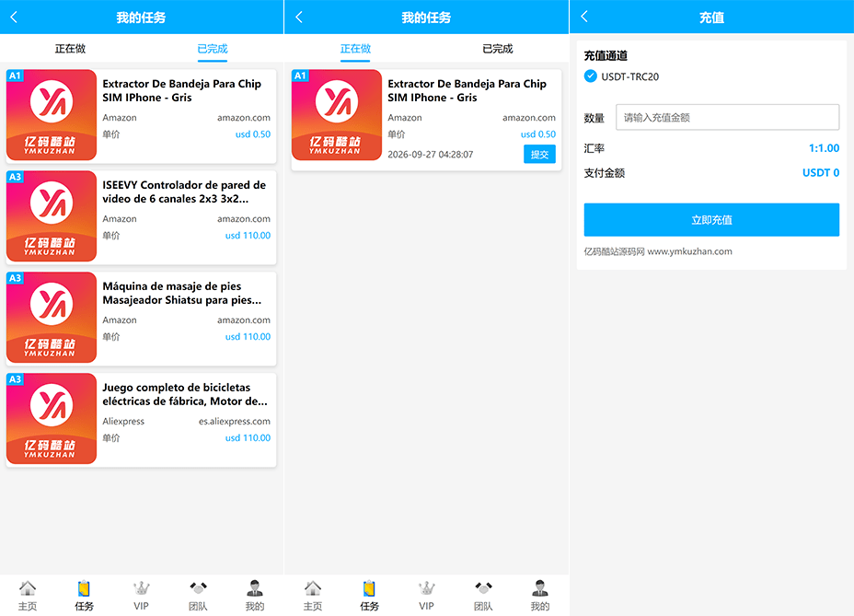Open completed Extractor De Bandeja thumbnail
The width and height of the screenshot is (854, 616).
click(x=52, y=114)
